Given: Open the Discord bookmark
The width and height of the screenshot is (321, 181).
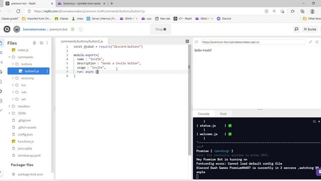Looking at the screenshot, I should click(x=224, y=19).
